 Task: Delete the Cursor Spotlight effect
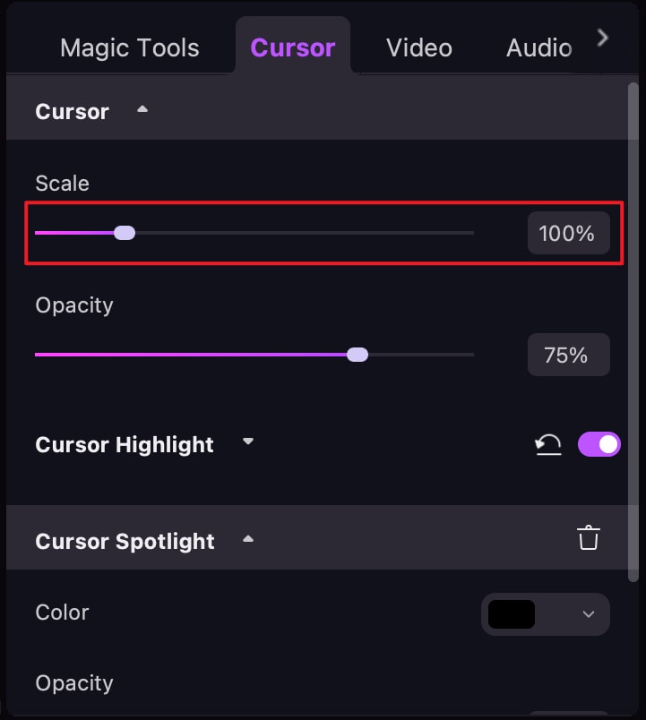click(x=588, y=538)
